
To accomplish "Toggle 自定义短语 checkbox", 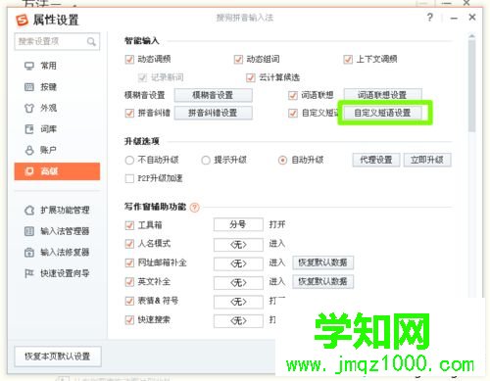I will tap(293, 113).
